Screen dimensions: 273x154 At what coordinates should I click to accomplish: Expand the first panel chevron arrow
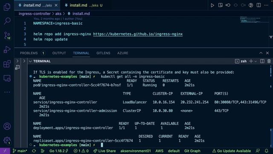(x=17, y=61)
